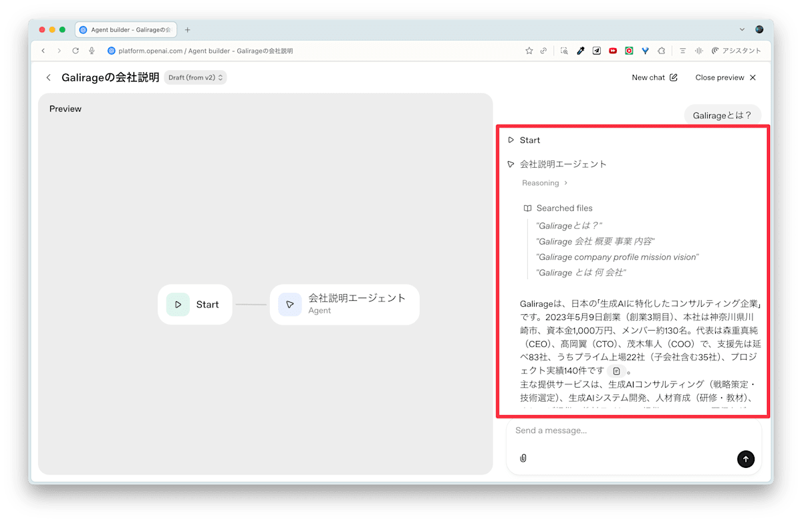Focus the Send a message input
802x522 pixels.
634,430
